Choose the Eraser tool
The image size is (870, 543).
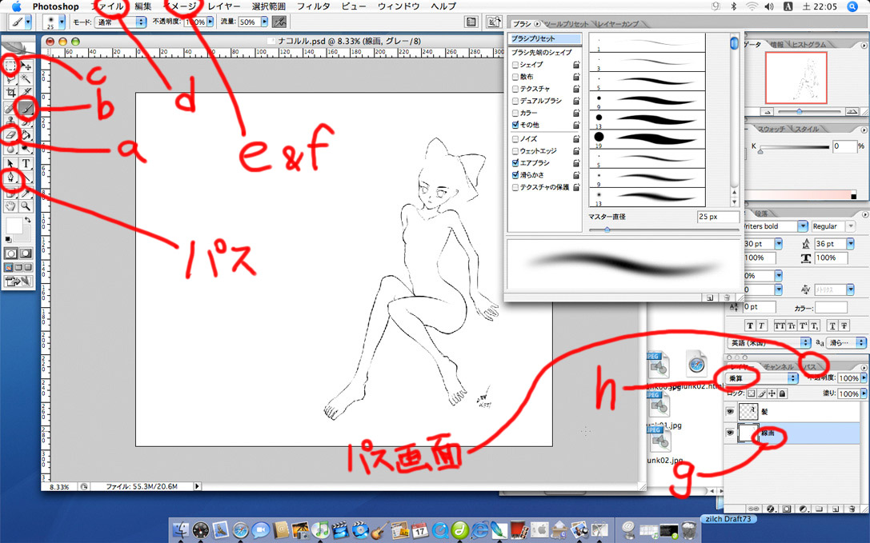coord(11,135)
